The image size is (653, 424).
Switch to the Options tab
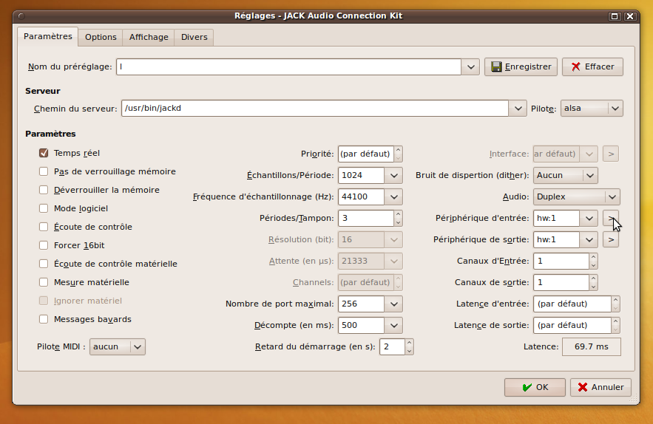tap(101, 37)
